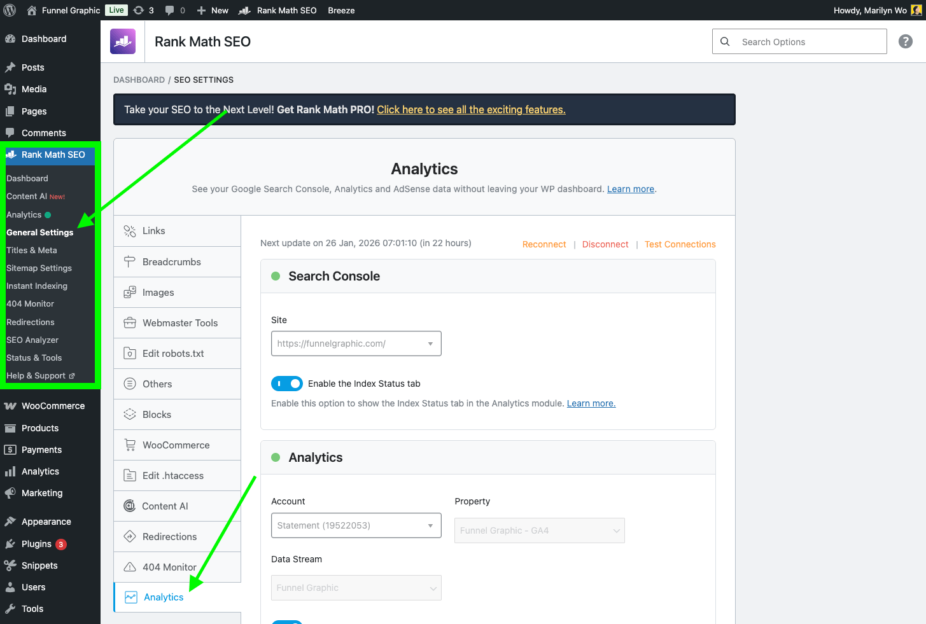Open the help question mark icon
The image size is (926, 624).
pyautogui.click(x=905, y=41)
